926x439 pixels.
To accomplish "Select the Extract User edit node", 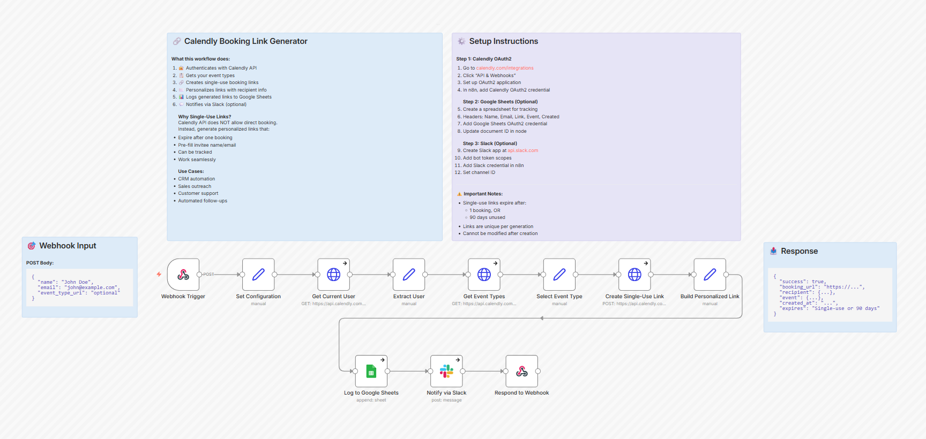I will [x=409, y=275].
